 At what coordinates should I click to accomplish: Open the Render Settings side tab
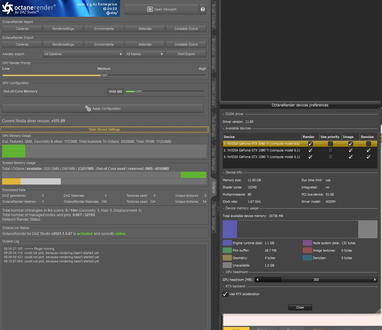213,217
